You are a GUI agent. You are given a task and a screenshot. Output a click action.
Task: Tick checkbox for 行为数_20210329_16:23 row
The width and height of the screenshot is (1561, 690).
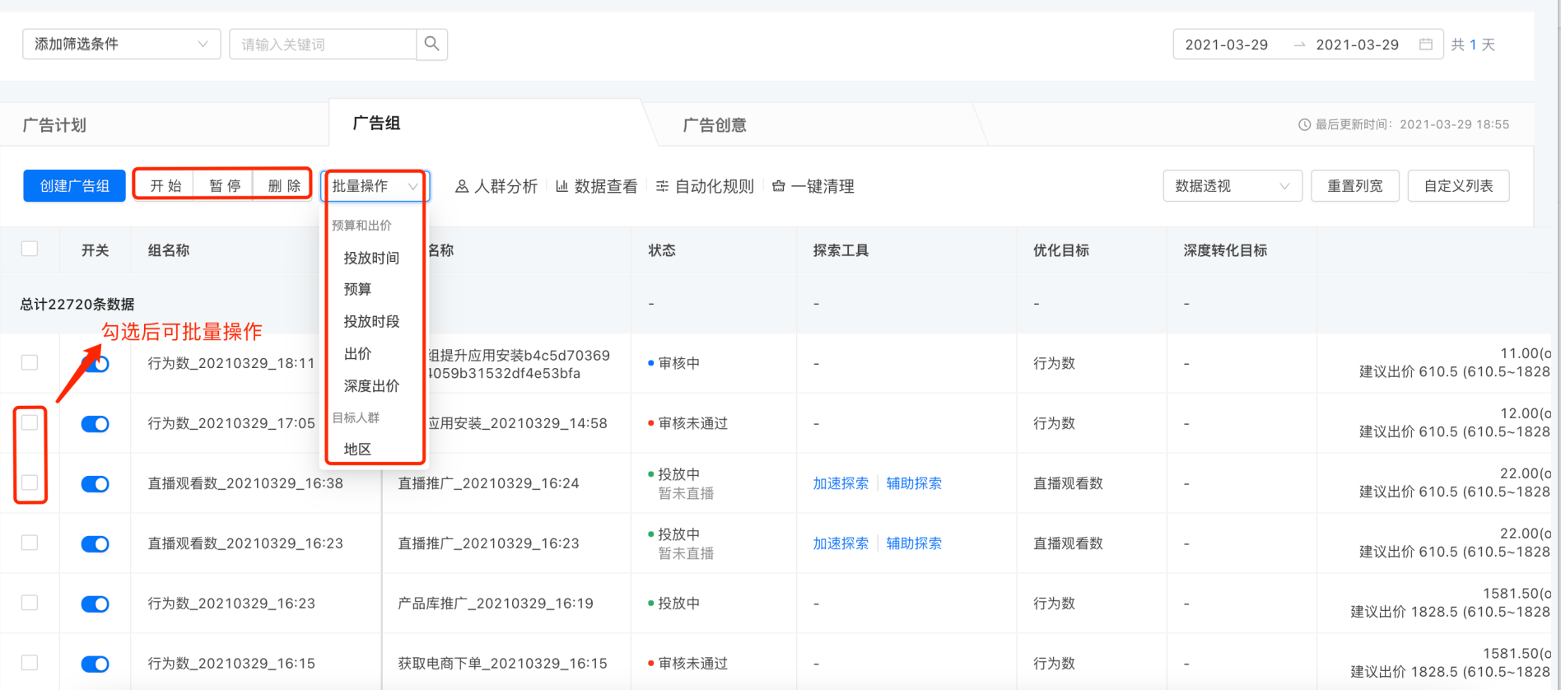pos(30,603)
